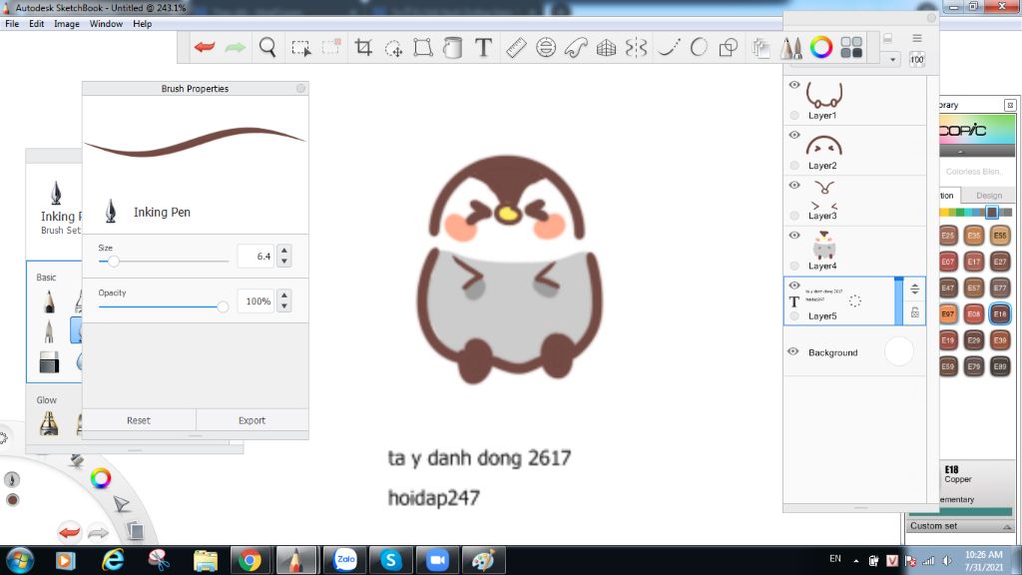Select the Glow brush icon

point(49,423)
